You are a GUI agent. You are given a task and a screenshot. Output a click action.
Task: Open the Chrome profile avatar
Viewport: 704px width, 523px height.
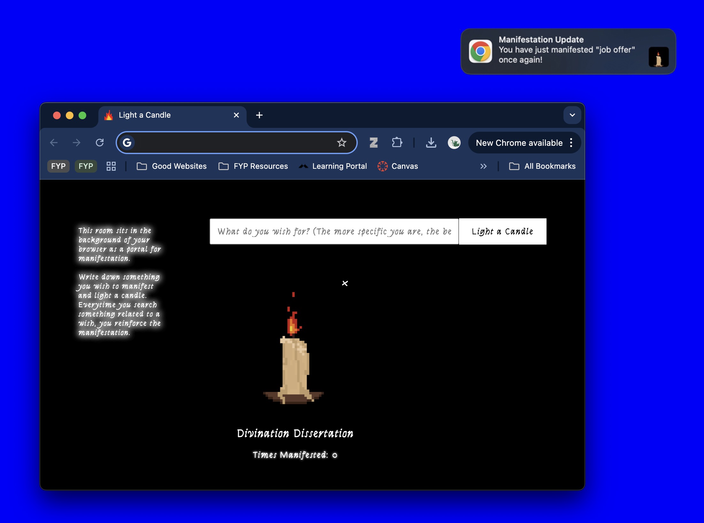[x=454, y=143]
